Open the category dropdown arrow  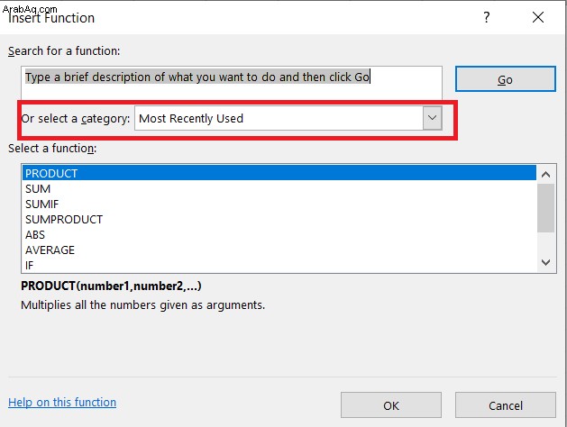(432, 118)
